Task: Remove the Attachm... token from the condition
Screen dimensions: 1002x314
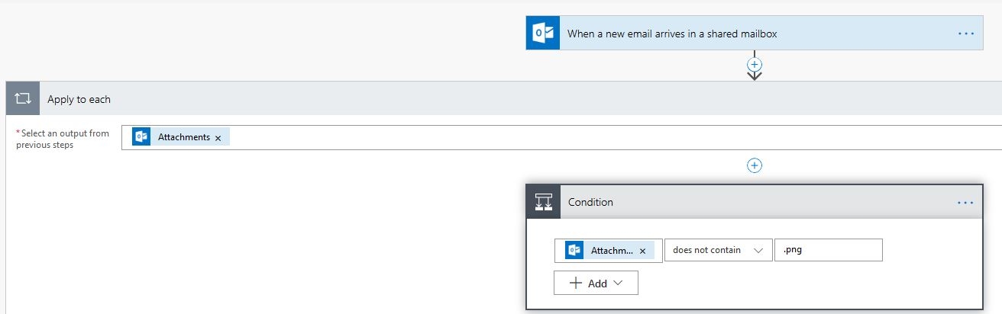Action: point(642,251)
